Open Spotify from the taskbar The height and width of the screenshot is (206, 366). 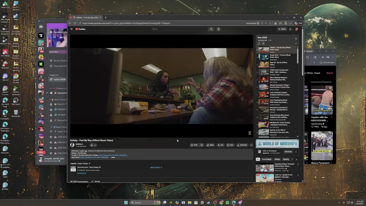pyautogui.click(x=227, y=203)
